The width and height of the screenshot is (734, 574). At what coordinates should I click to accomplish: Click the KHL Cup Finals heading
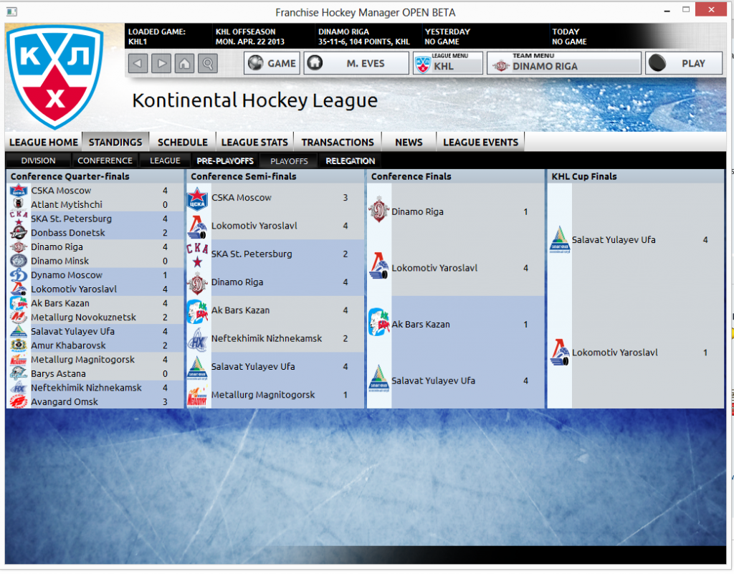[583, 176]
